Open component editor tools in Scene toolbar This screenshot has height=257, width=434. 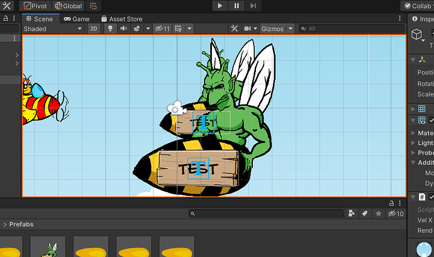[234, 28]
